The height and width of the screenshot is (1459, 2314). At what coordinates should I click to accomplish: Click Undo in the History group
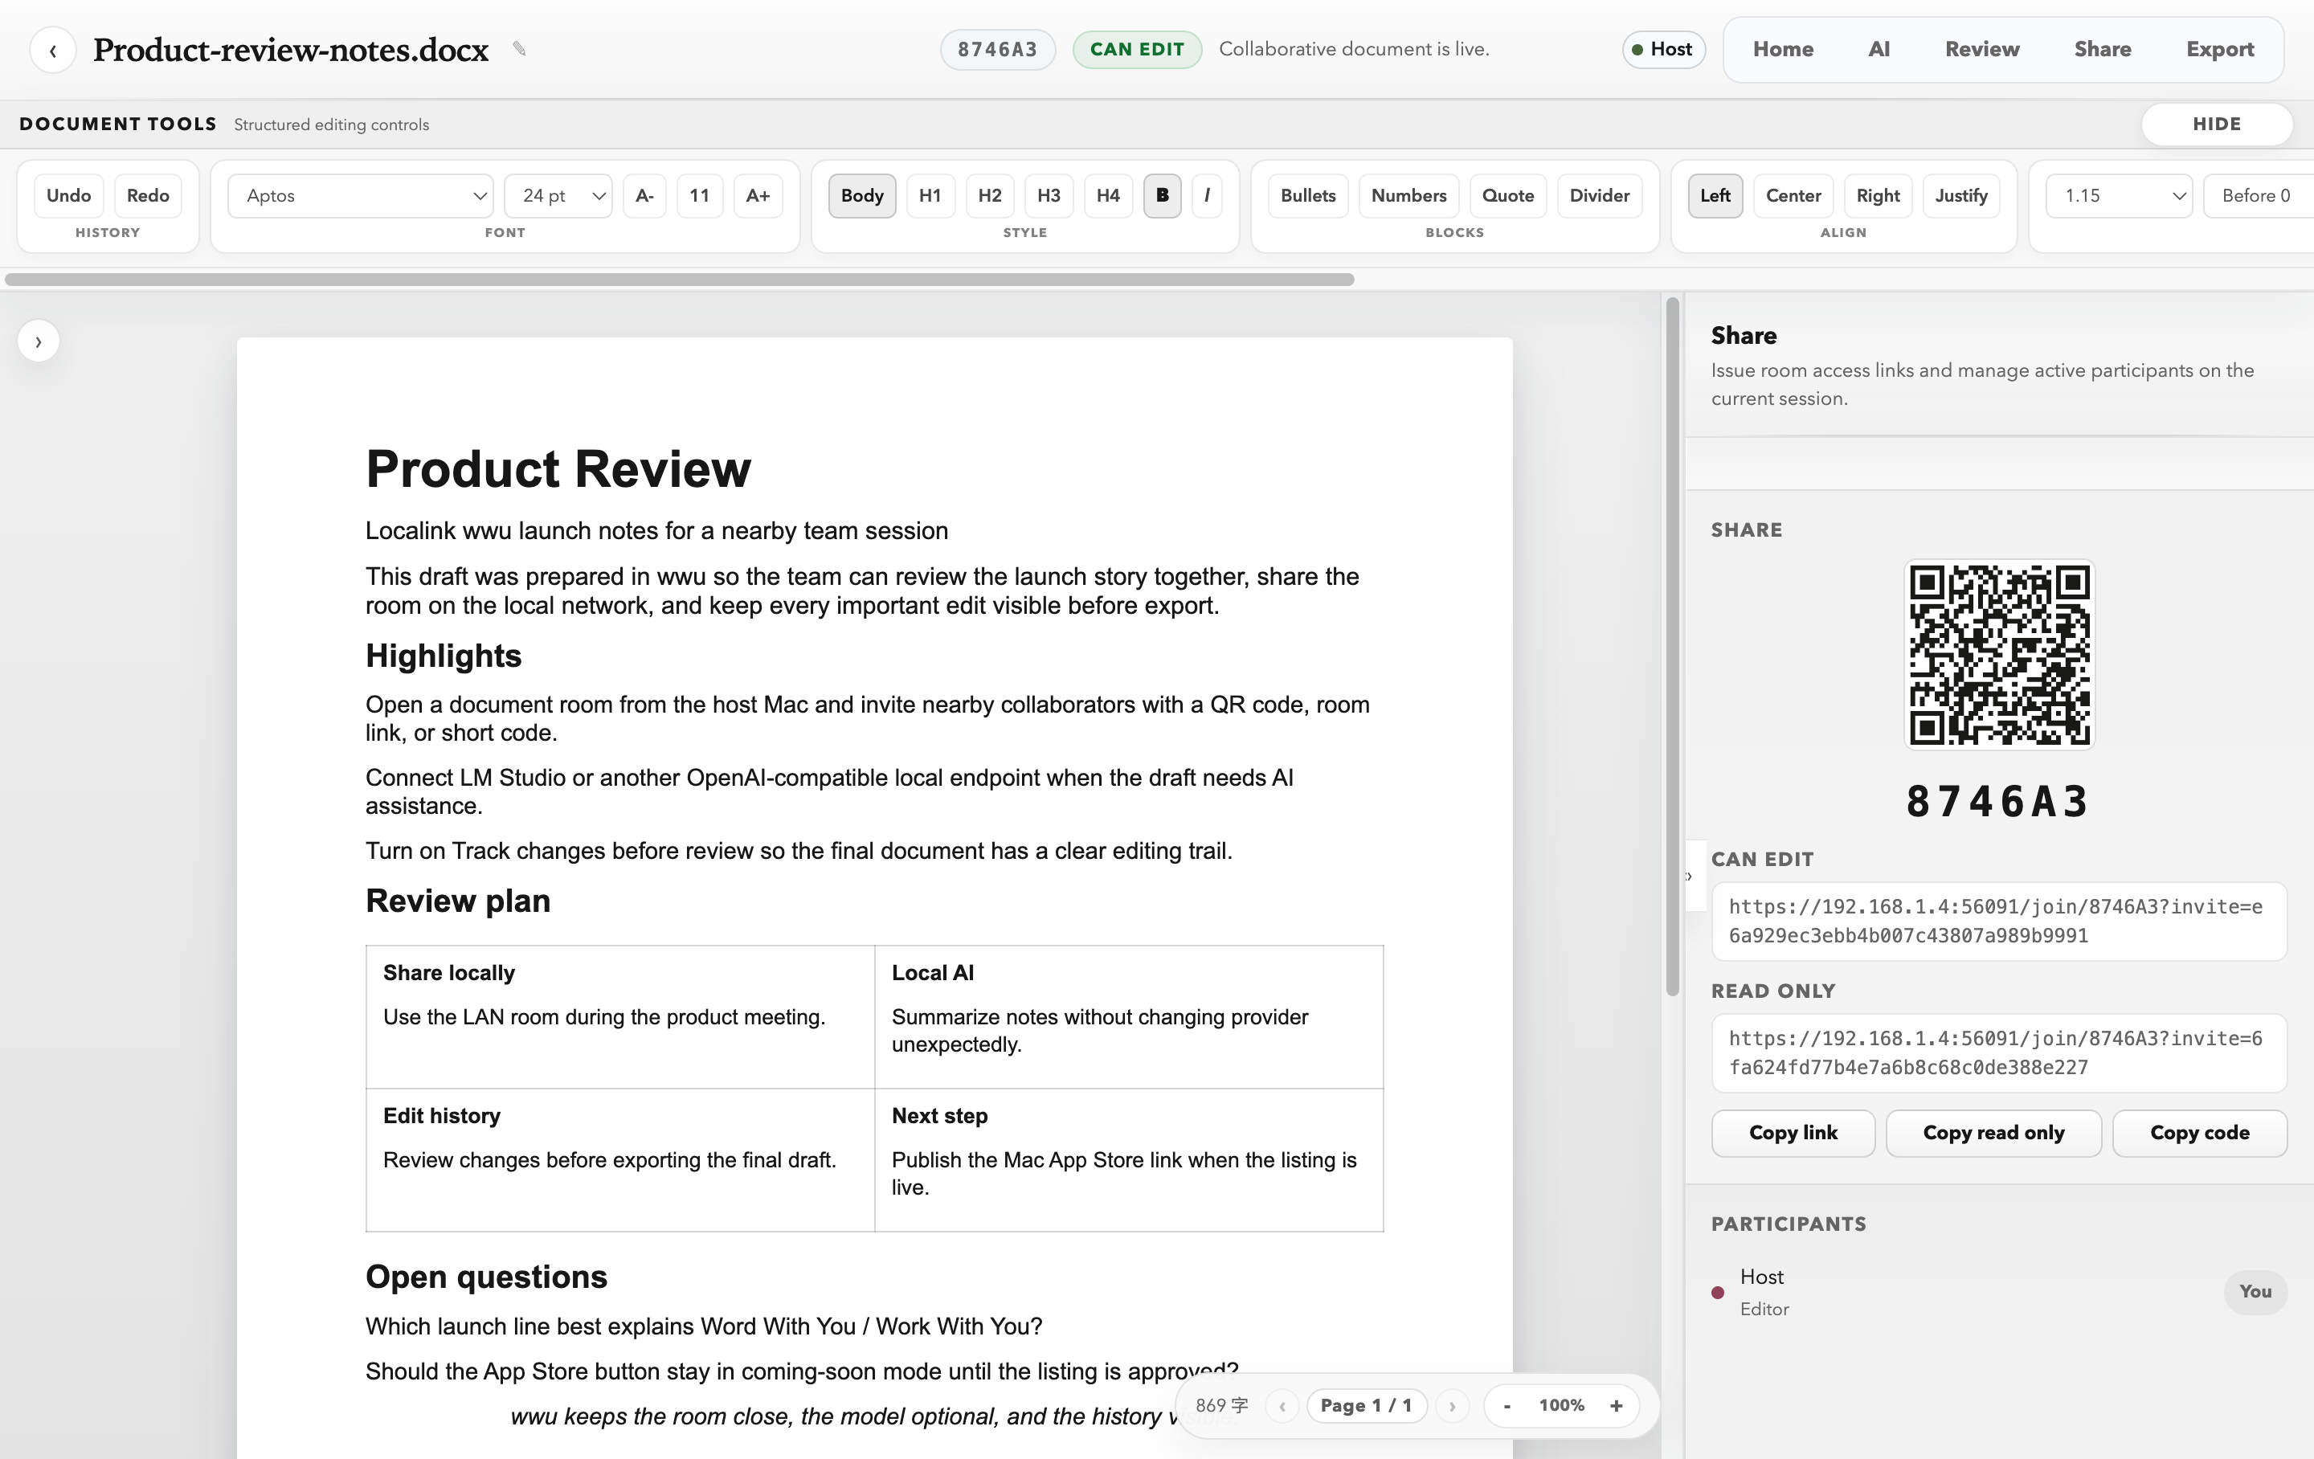69,195
